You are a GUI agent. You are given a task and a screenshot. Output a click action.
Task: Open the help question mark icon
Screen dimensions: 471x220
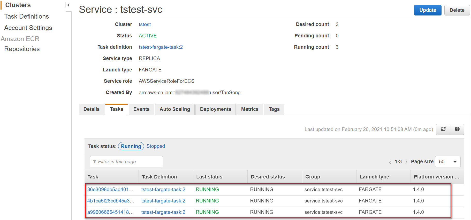tap(457, 129)
